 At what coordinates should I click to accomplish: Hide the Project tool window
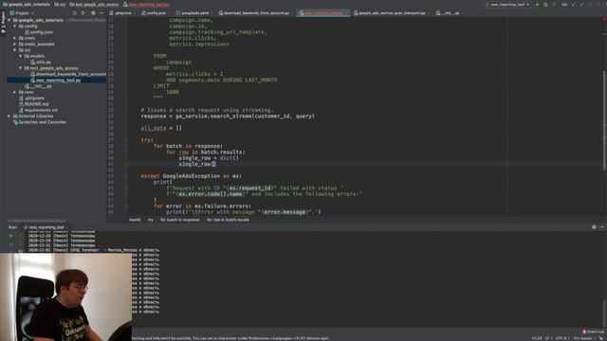tap(101, 12)
